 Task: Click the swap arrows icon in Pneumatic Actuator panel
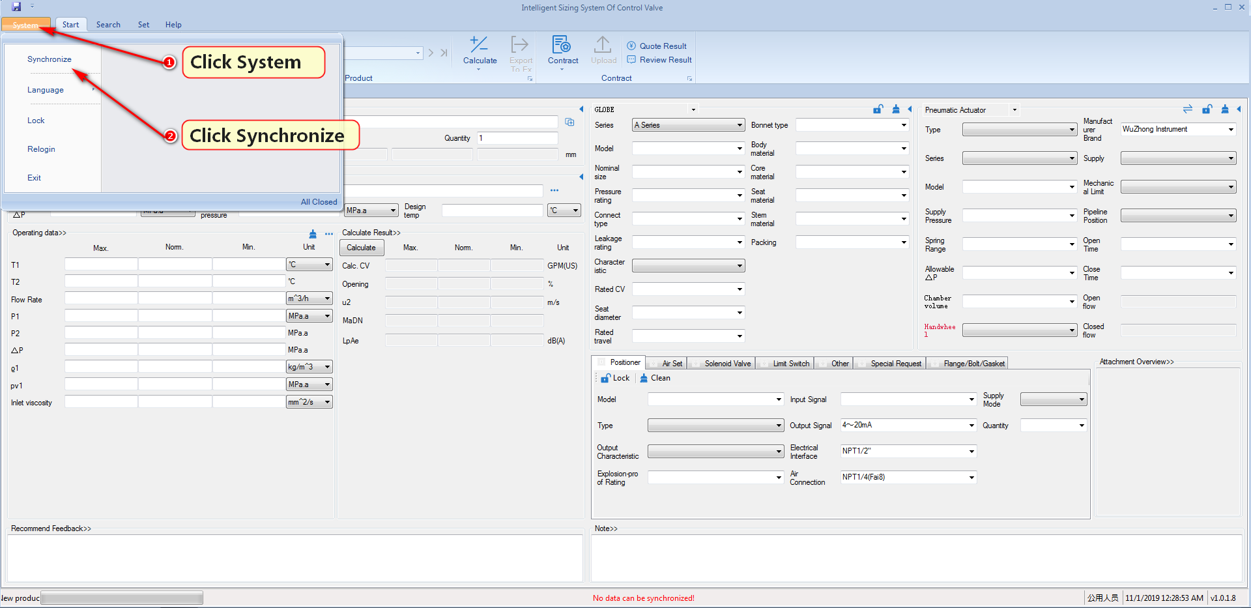point(1187,109)
